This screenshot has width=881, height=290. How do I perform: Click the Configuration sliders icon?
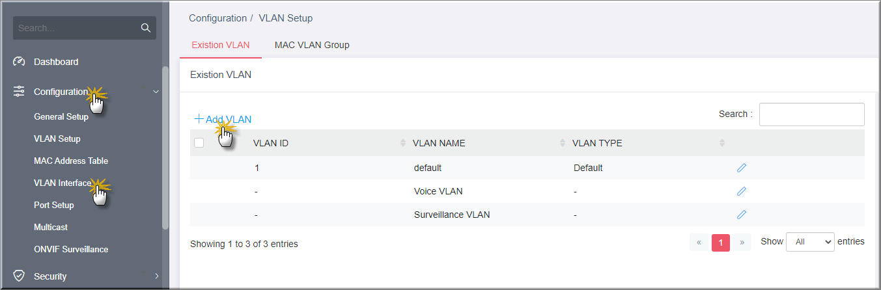[x=19, y=92]
